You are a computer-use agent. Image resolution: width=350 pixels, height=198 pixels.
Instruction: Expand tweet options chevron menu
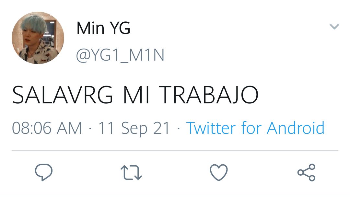[x=334, y=26]
